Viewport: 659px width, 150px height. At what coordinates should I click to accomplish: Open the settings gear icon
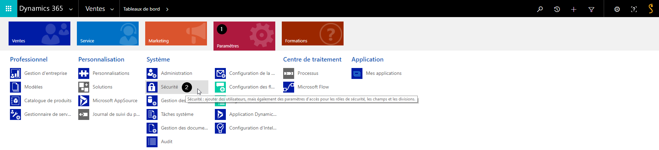(x=617, y=9)
